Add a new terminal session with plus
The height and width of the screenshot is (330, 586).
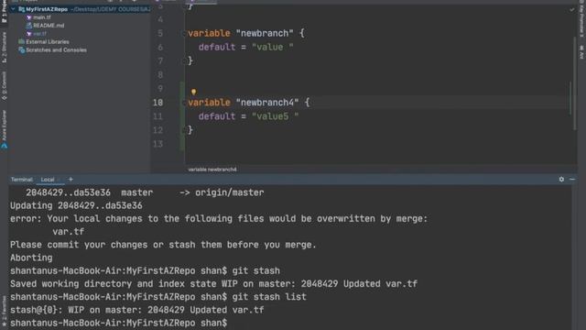pyautogui.click(x=71, y=180)
